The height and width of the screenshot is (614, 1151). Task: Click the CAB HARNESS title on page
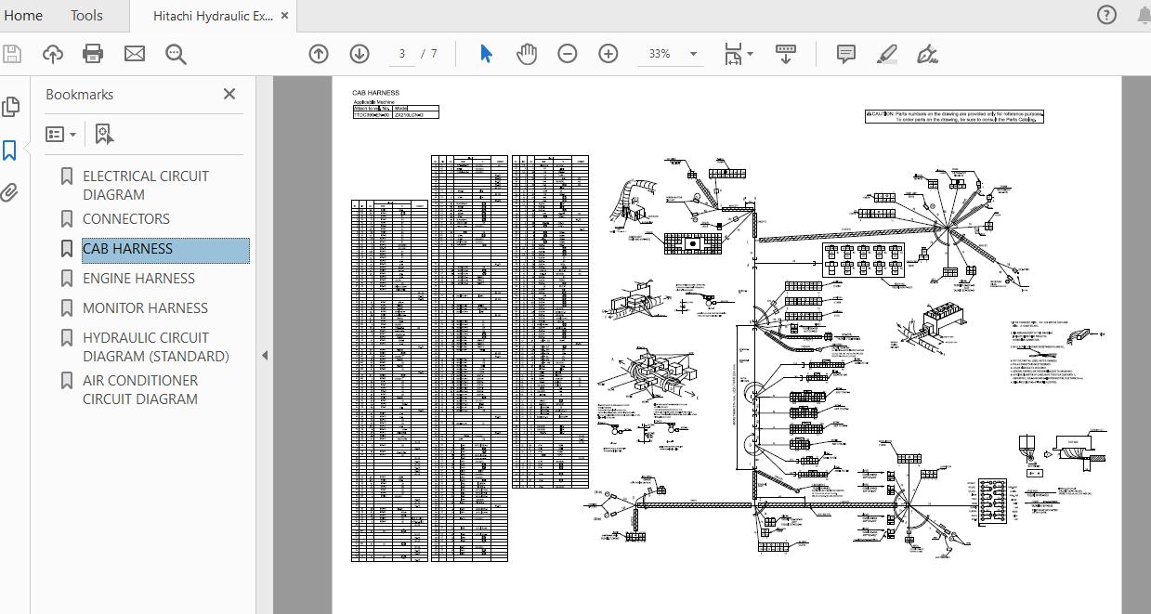pos(375,93)
